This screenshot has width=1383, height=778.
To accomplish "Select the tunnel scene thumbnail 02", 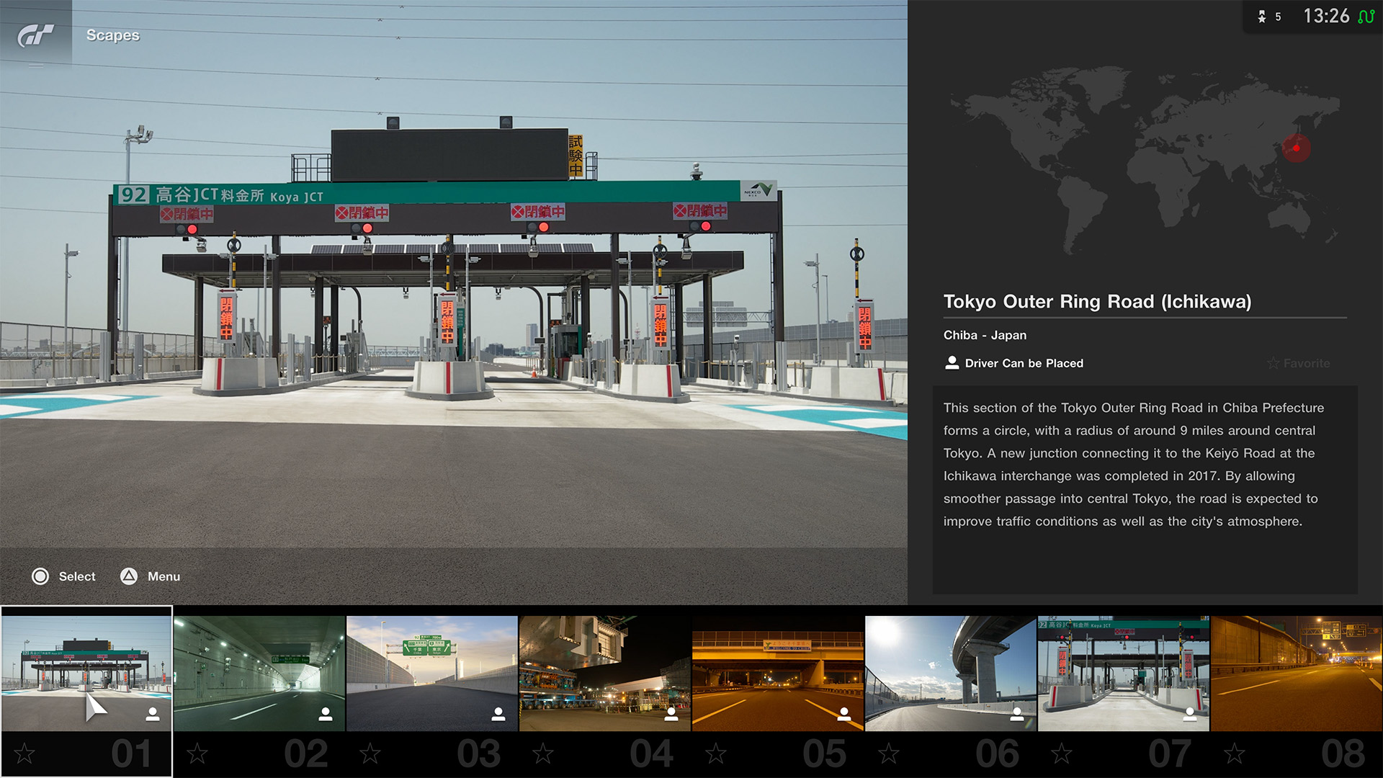I will click(x=259, y=673).
